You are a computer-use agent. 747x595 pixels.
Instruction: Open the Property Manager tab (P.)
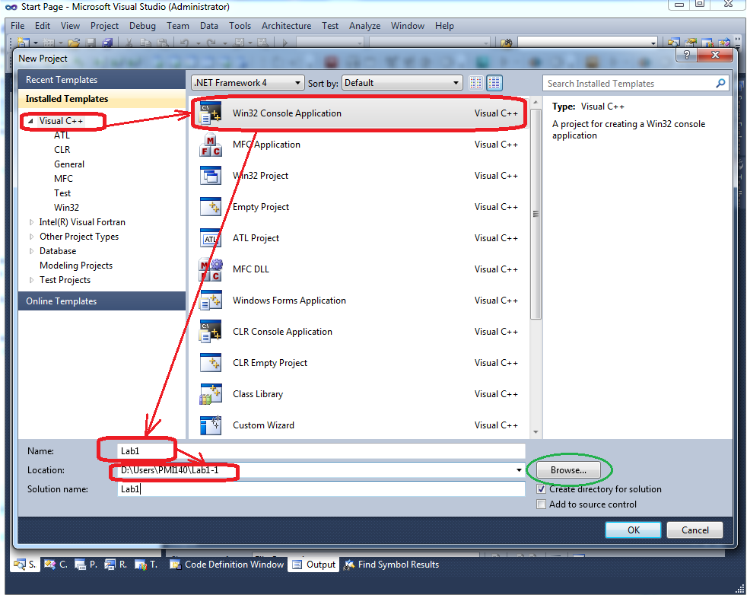(86, 565)
